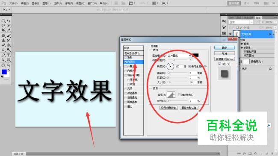Open the 文件(F) File menu
278x156 pixels.
(x=14, y=3)
